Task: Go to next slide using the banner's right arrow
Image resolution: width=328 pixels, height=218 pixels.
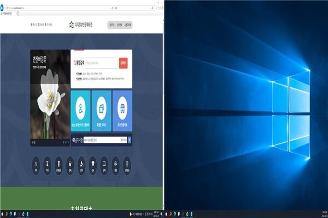Action: pos(68,142)
